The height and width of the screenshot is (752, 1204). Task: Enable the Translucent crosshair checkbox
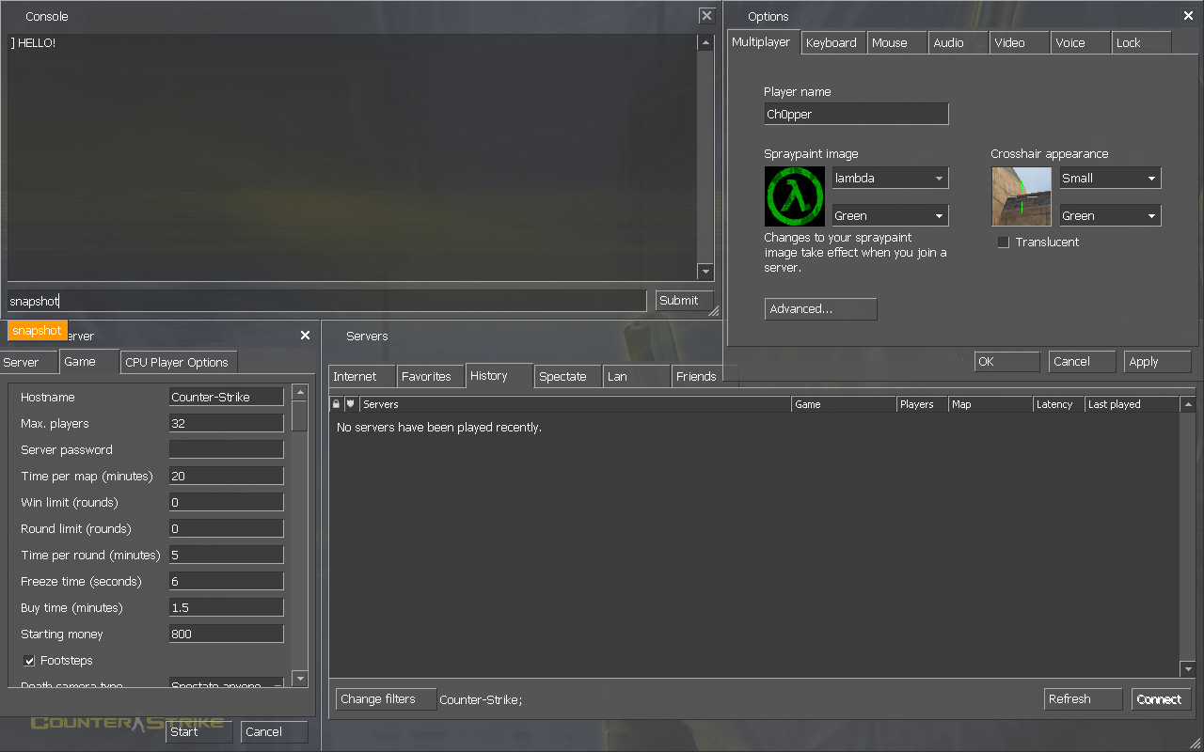pos(1004,242)
